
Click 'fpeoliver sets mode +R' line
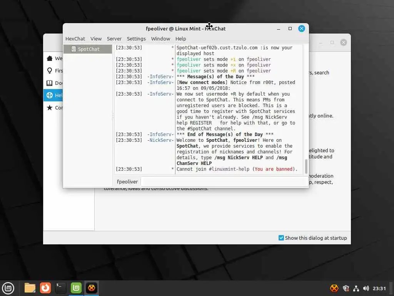click(x=224, y=71)
